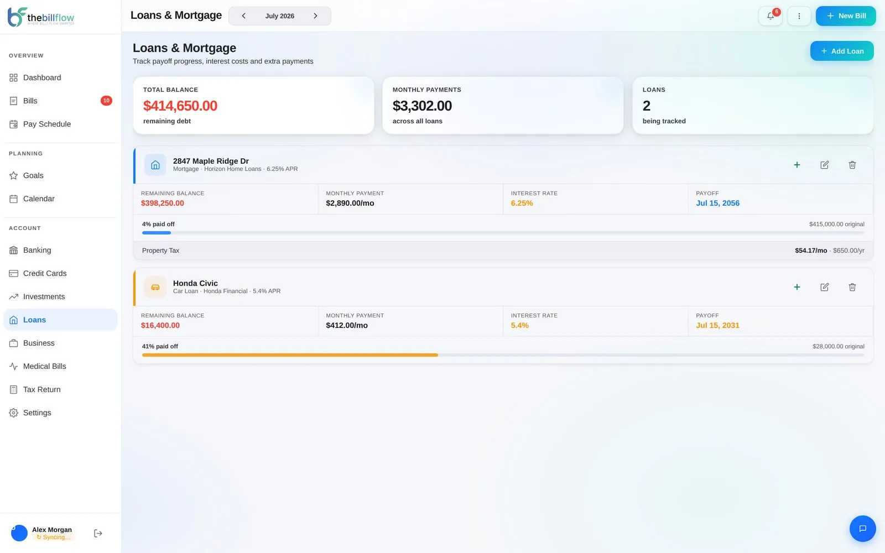
Task: Click the $54.17/mo property tax amount
Action: pyautogui.click(x=811, y=251)
